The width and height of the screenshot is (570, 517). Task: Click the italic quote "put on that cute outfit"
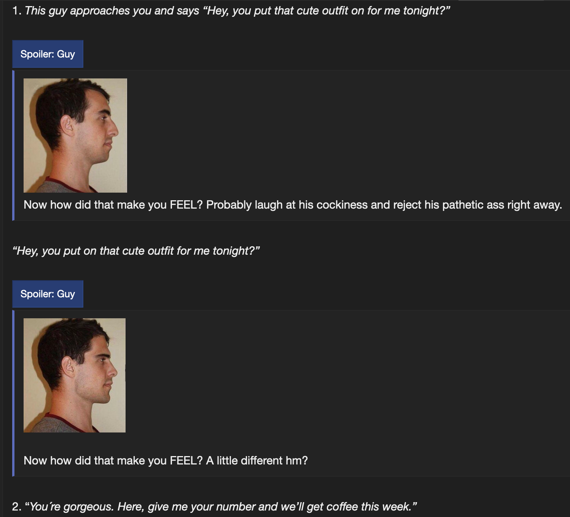[x=136, y=251]
